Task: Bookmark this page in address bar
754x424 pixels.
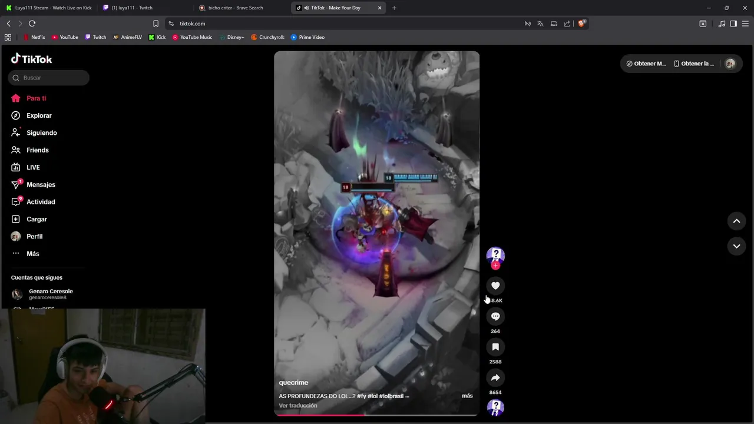Action: click(156, 24)
